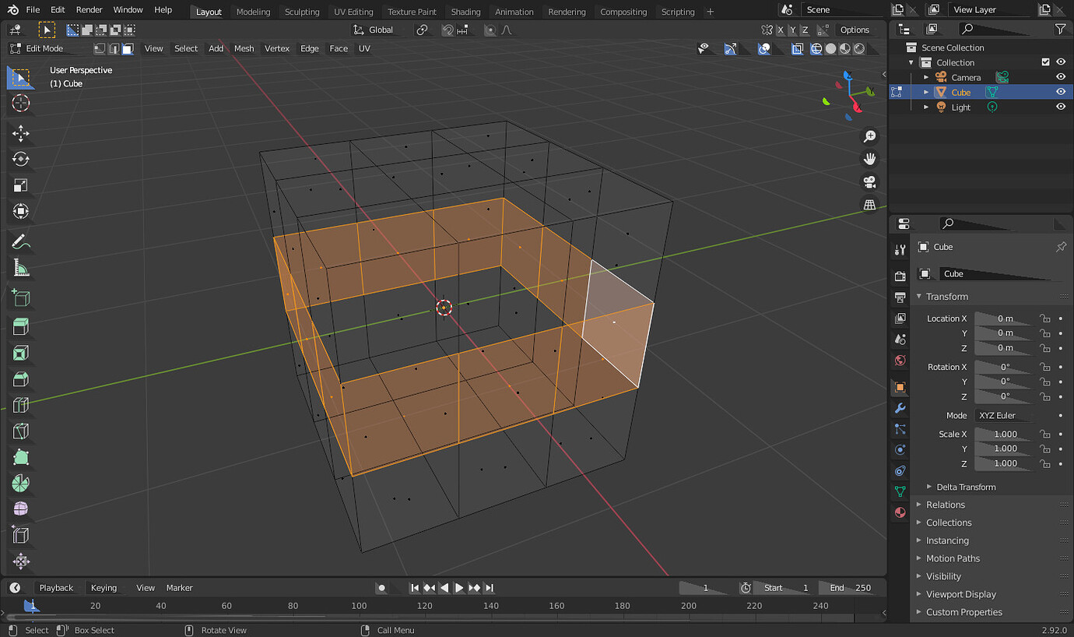
Task: Select the Rotate tool
Action: pyautogui.click(x=21, y=159)
